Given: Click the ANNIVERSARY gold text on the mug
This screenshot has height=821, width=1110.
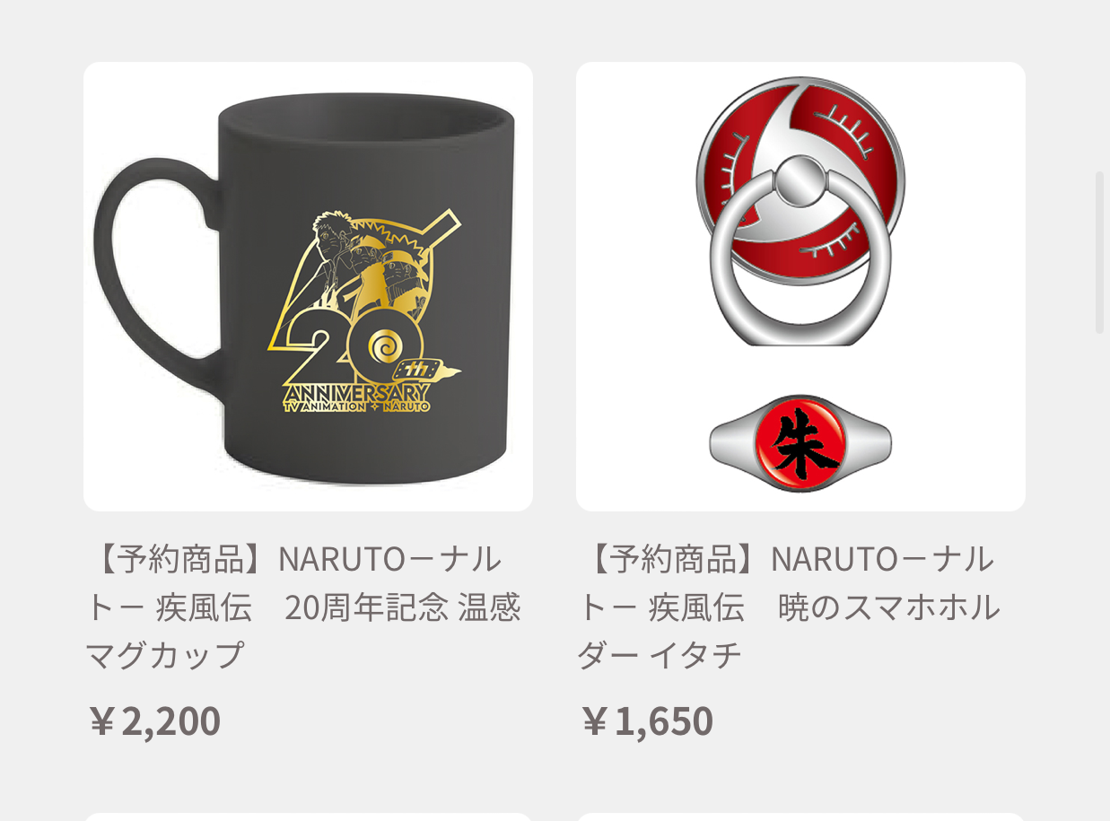Looking at the screenshot, I should point(356,393).
